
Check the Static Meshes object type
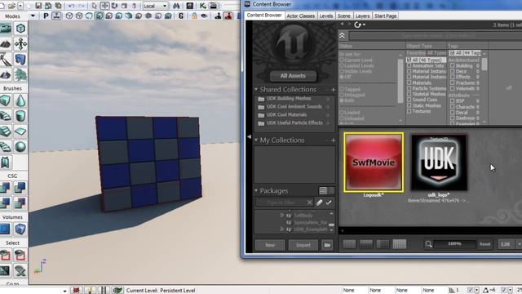click(409, 105)
